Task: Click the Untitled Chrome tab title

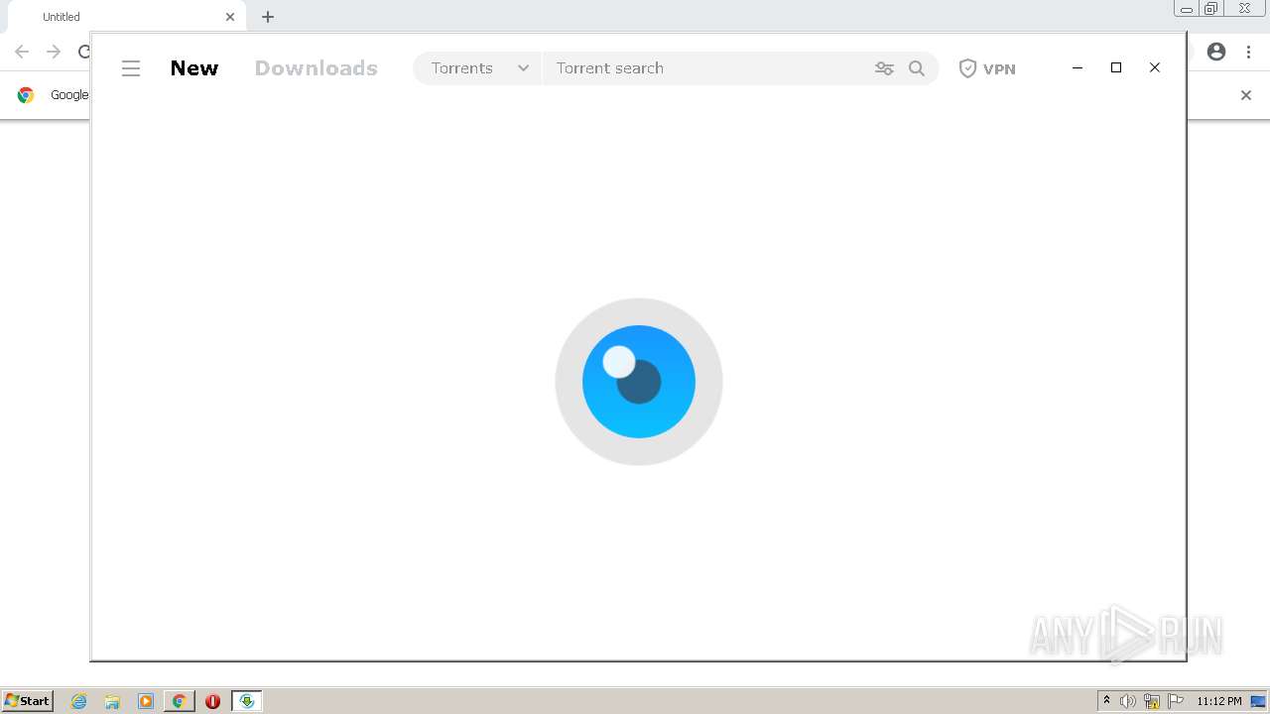Action: coord(62,17)
